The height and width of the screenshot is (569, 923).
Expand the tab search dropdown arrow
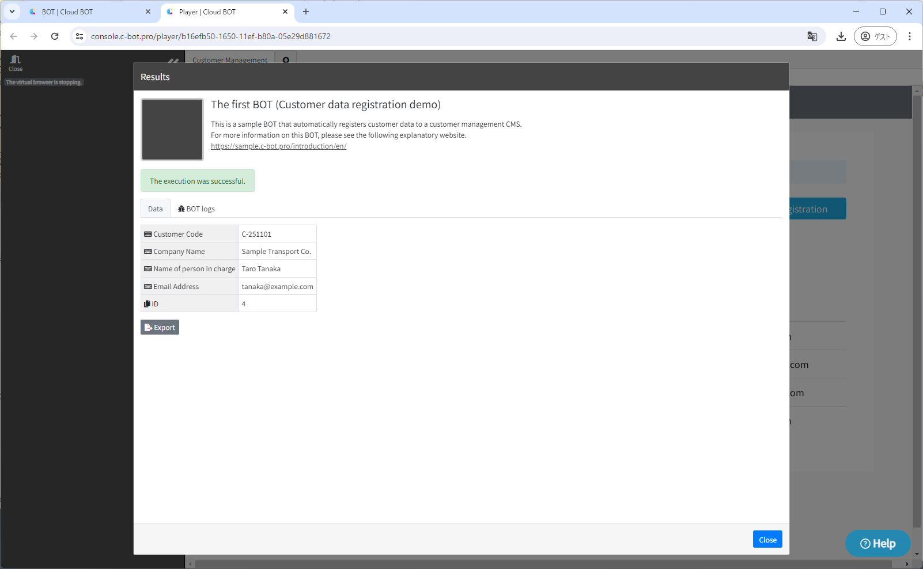coord(12,12)
